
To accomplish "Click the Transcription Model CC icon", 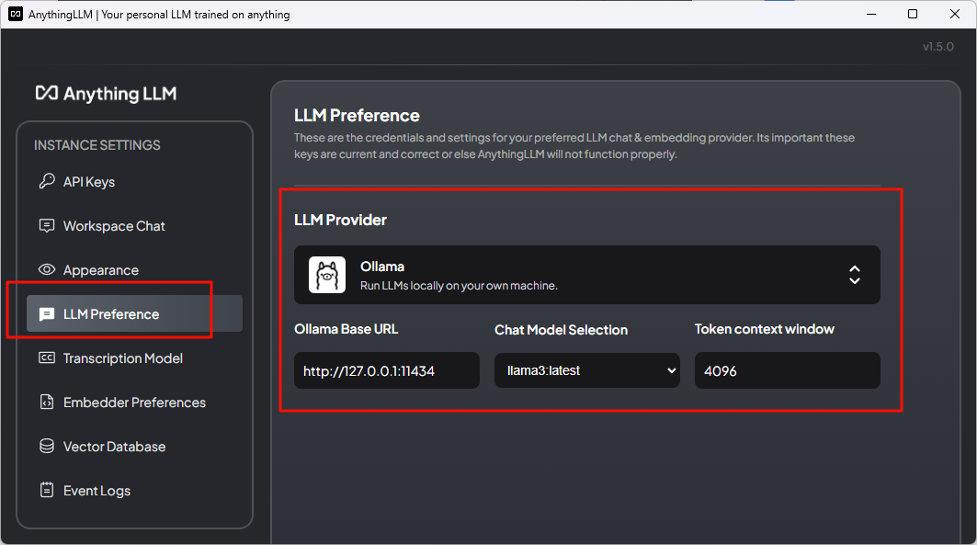I will click(x=46, y=358).
